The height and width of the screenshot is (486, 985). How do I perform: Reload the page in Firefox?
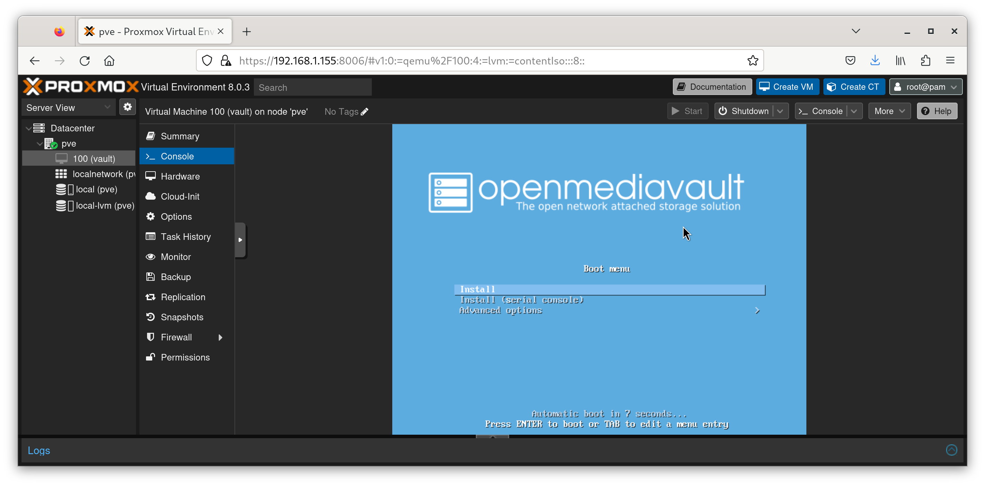pyautogui.click(x=85, y=61)
